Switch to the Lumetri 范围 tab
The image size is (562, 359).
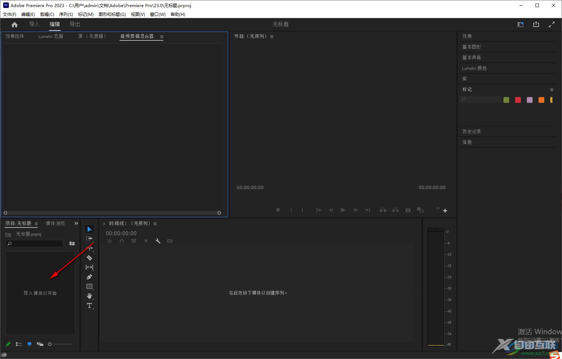(x=51, y=36)
